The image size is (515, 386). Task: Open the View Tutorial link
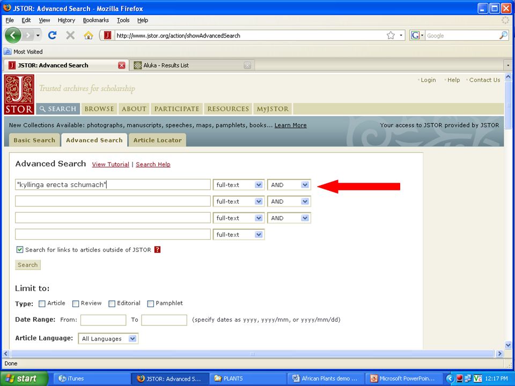pyautogui.click(x=111, y=164)
